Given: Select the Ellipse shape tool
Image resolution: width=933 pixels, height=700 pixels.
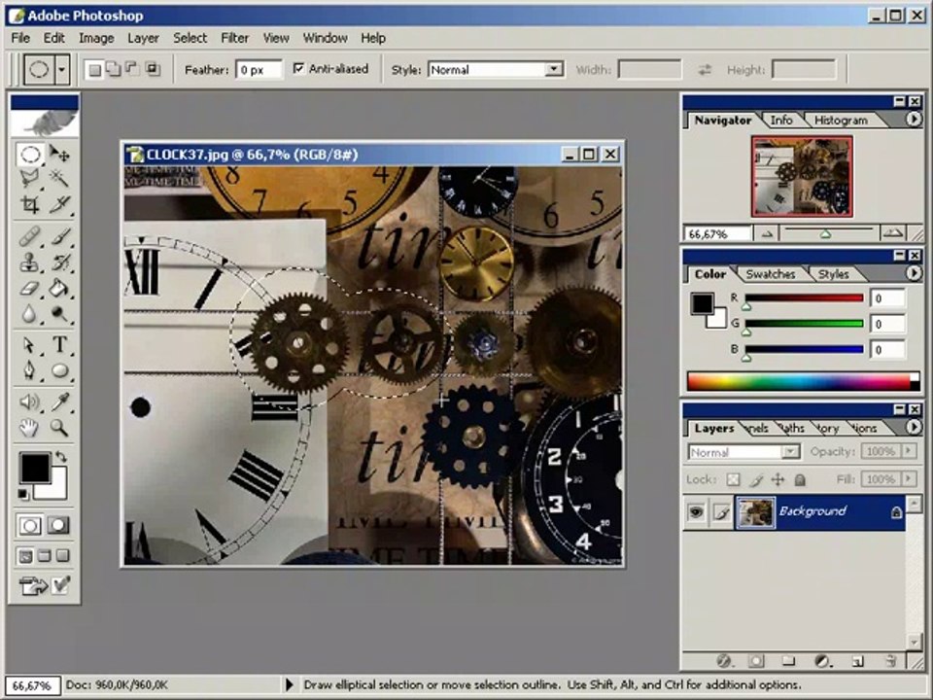Looking at the screenshot, I should (x=59, y=370).
